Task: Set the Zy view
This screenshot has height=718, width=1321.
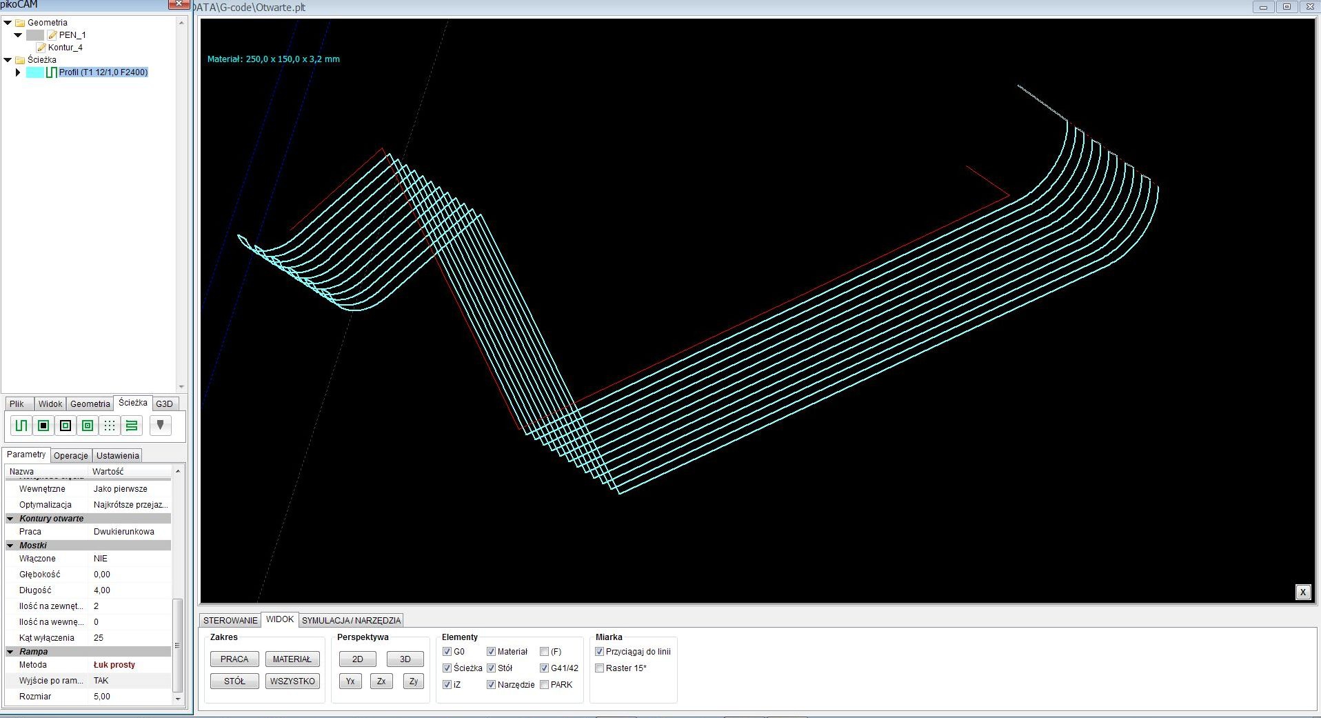Action: pyautogui.click(x=413, y=681)
